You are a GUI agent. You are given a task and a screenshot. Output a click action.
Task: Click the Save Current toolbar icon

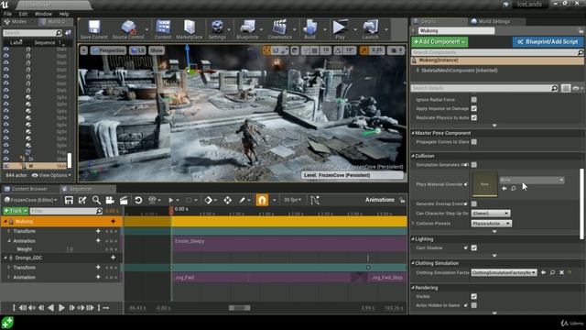click(x=93, y=29)
